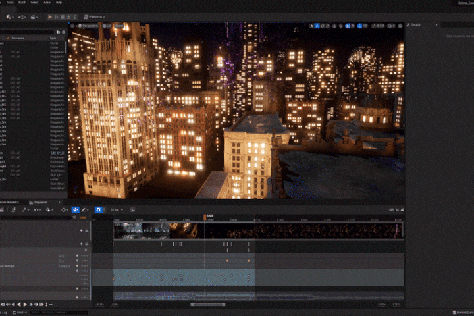Screen dimensions: 474x316
Task: Sort Outliner by the Type column header
Action: 53,38
